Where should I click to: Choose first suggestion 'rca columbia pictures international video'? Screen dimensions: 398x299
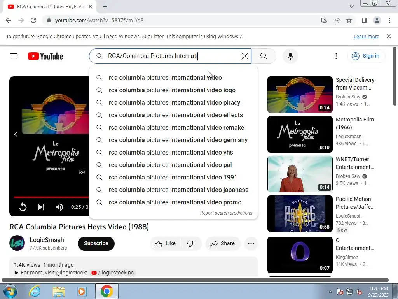tap(173, 77)
